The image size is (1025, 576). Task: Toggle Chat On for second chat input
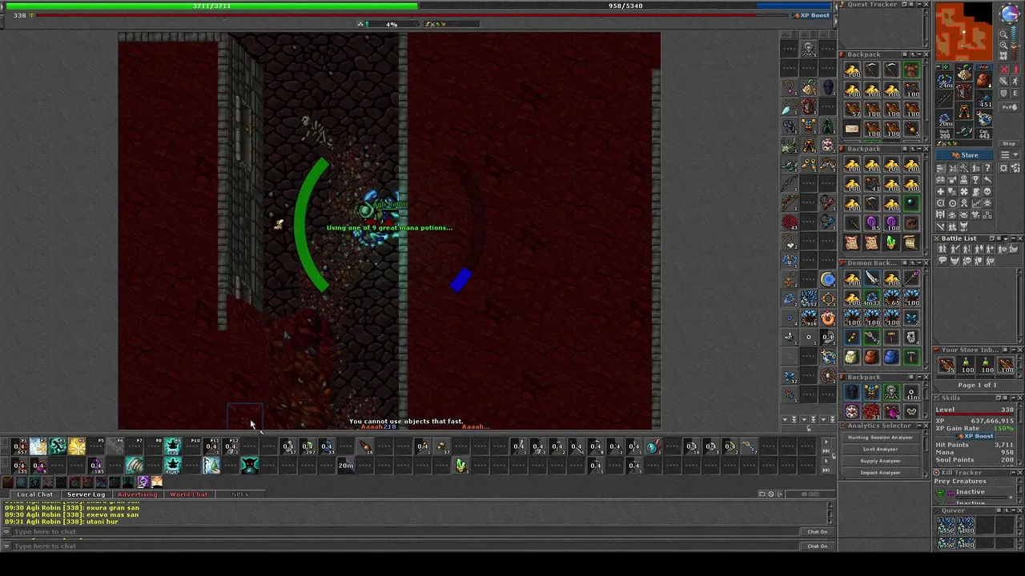[x=817, y=546]
